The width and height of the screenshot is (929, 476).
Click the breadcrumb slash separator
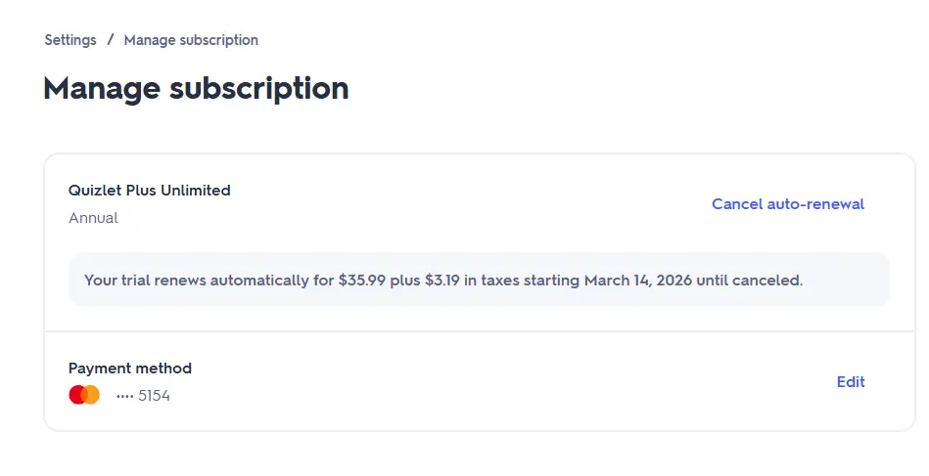(111, 40)
